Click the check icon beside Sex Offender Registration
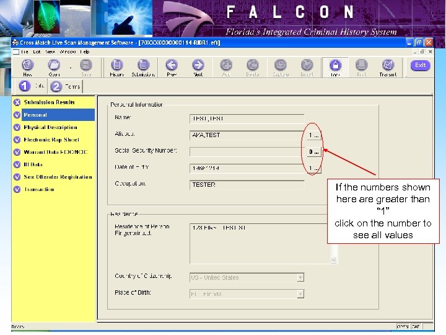The image size is (446, 335). coord(17,177)
